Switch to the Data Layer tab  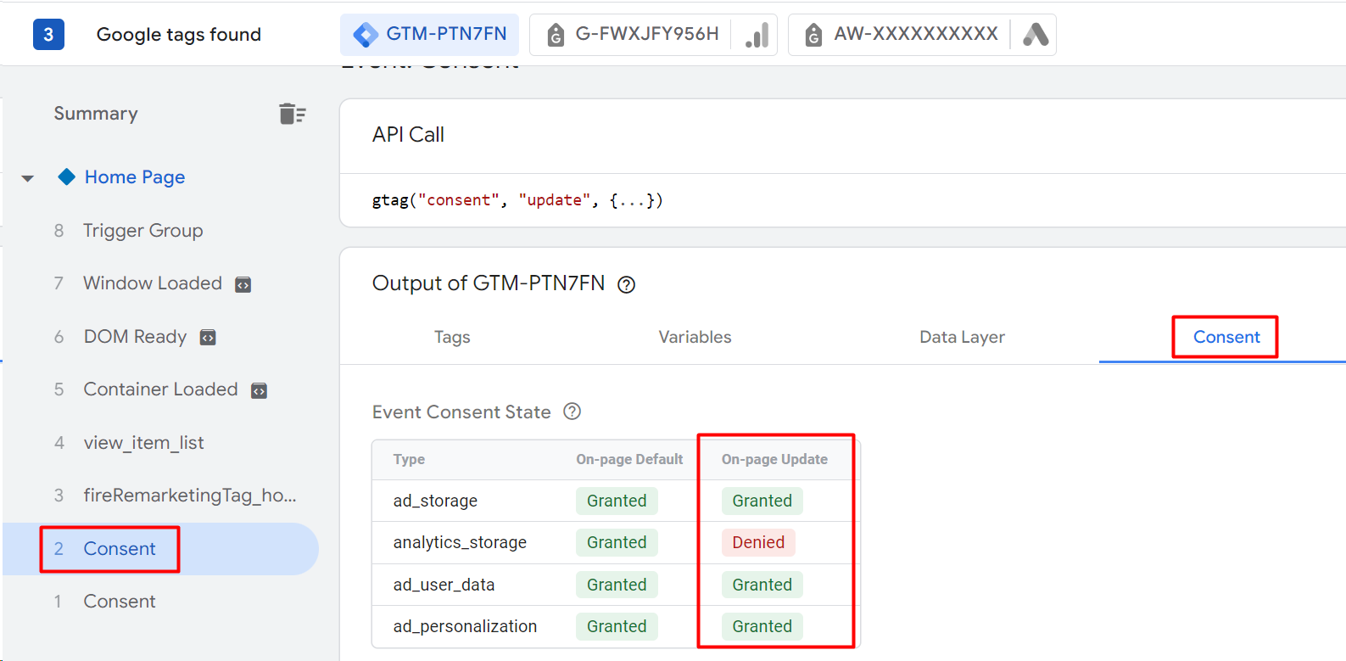point(962,337)
